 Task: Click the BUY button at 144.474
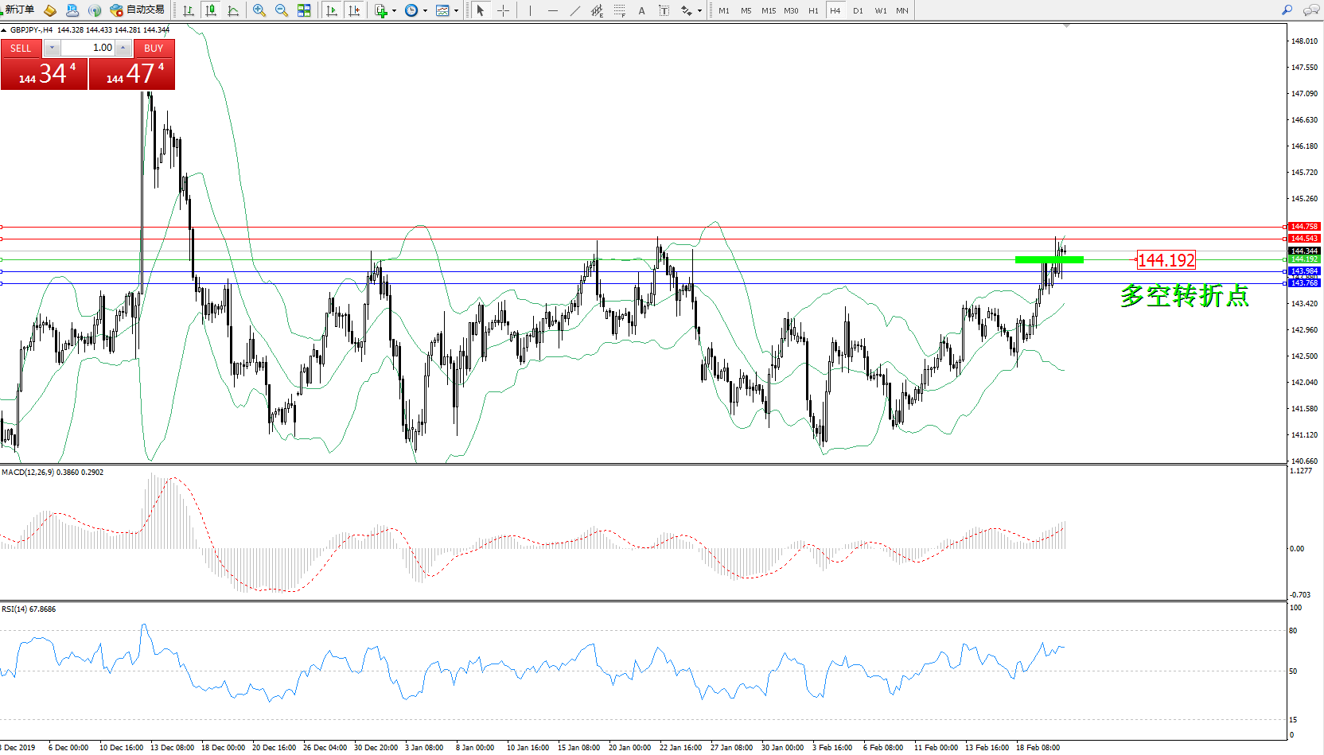[x=132, y=73]
